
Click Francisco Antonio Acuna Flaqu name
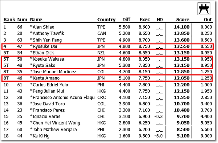coord(62,98)
